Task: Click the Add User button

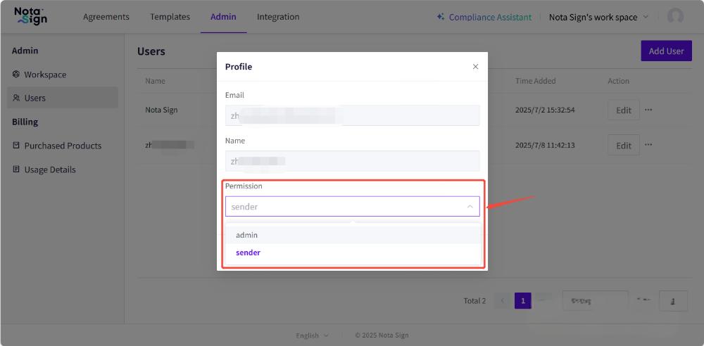Action: (x=666, y=51)
